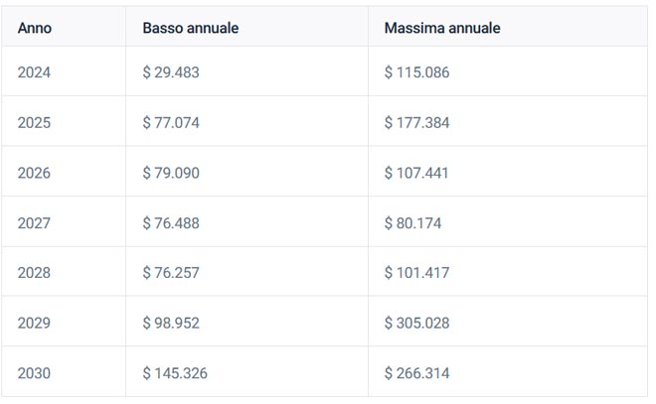Click the $ 145.326 low value

(x=175, y=373)
